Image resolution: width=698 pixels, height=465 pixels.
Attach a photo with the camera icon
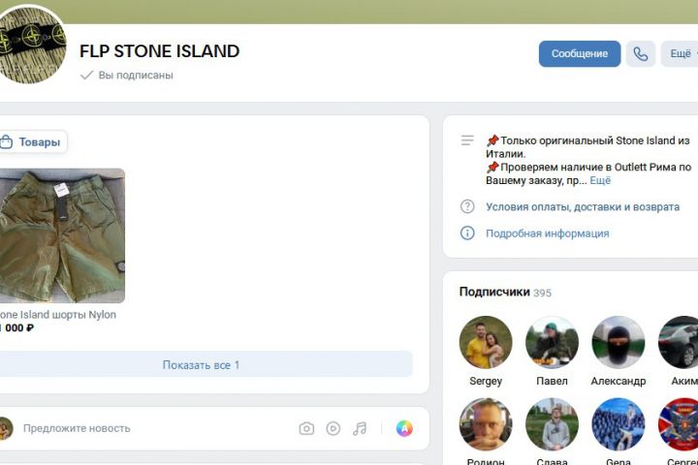coord(306,428)
